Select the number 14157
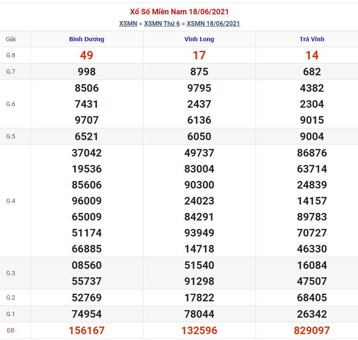This screenshot has width=358, height=340. pyautogui.click(x=312, y=201)
